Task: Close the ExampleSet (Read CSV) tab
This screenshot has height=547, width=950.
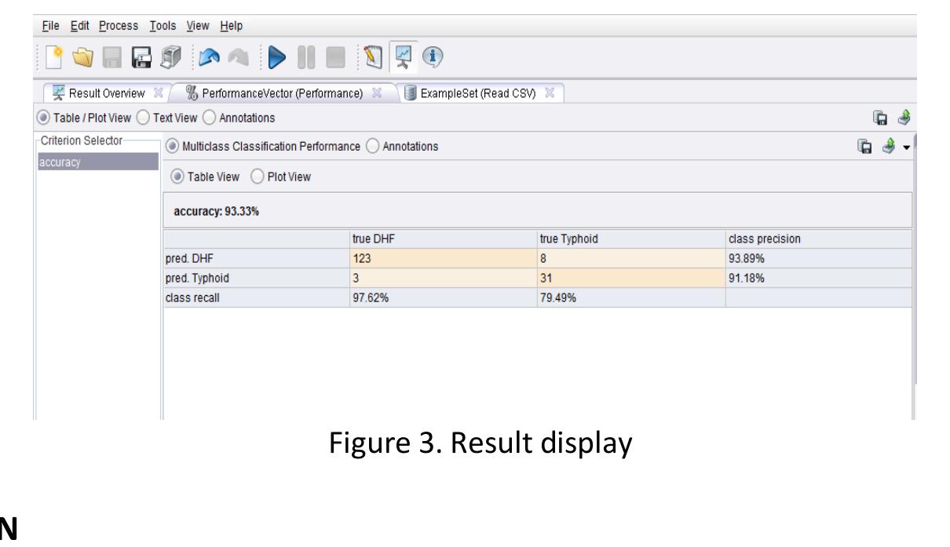Action: click(550, 94)
